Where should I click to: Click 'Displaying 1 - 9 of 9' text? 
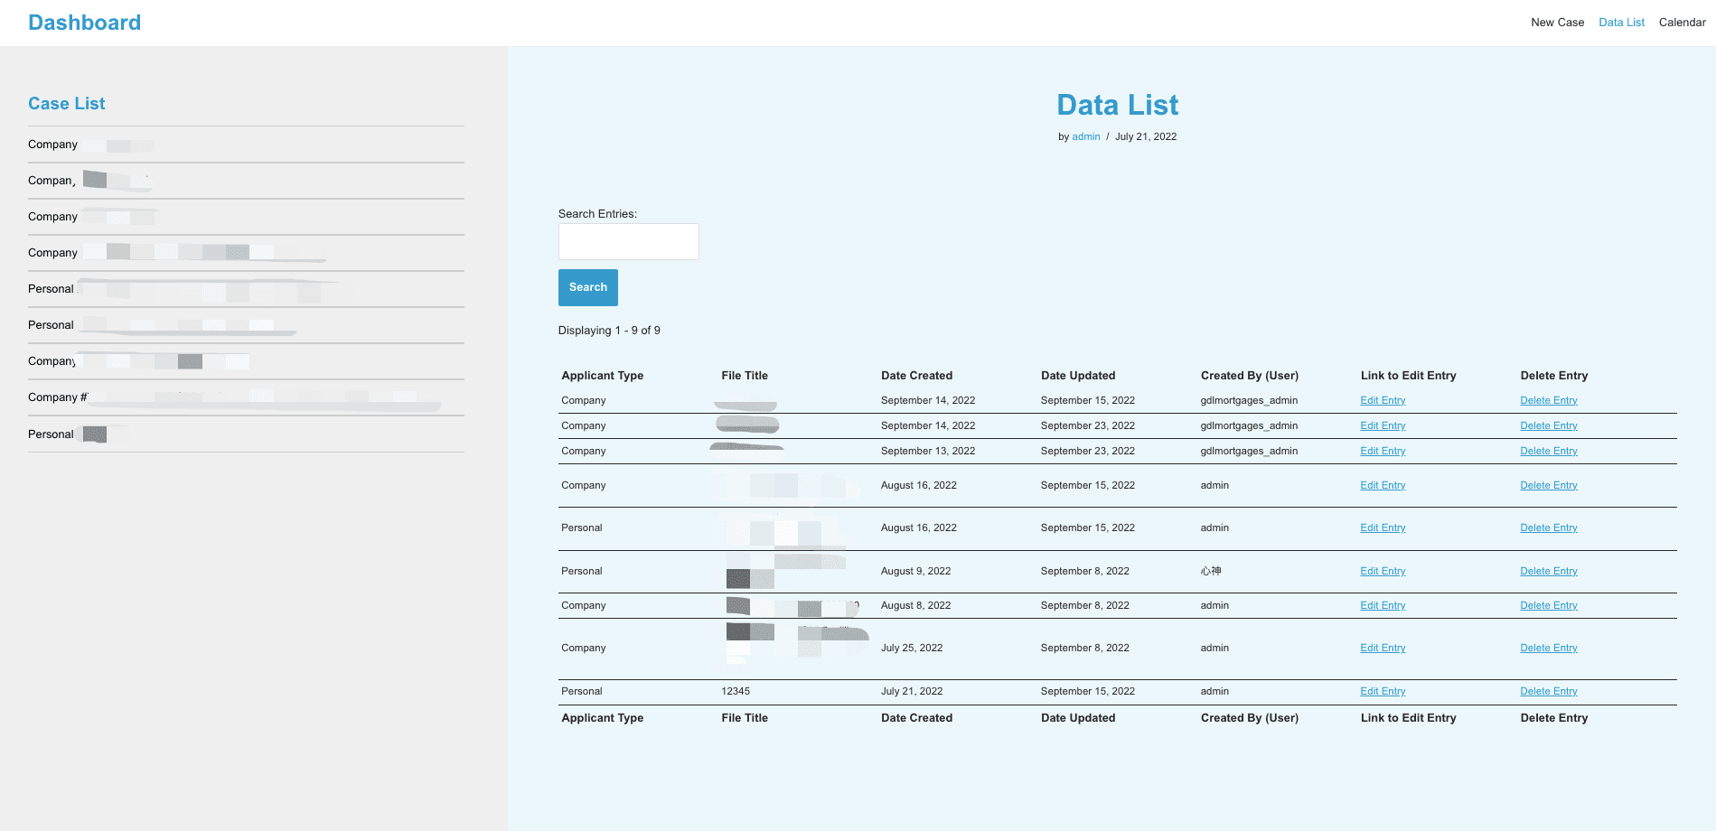click(609, 331)
